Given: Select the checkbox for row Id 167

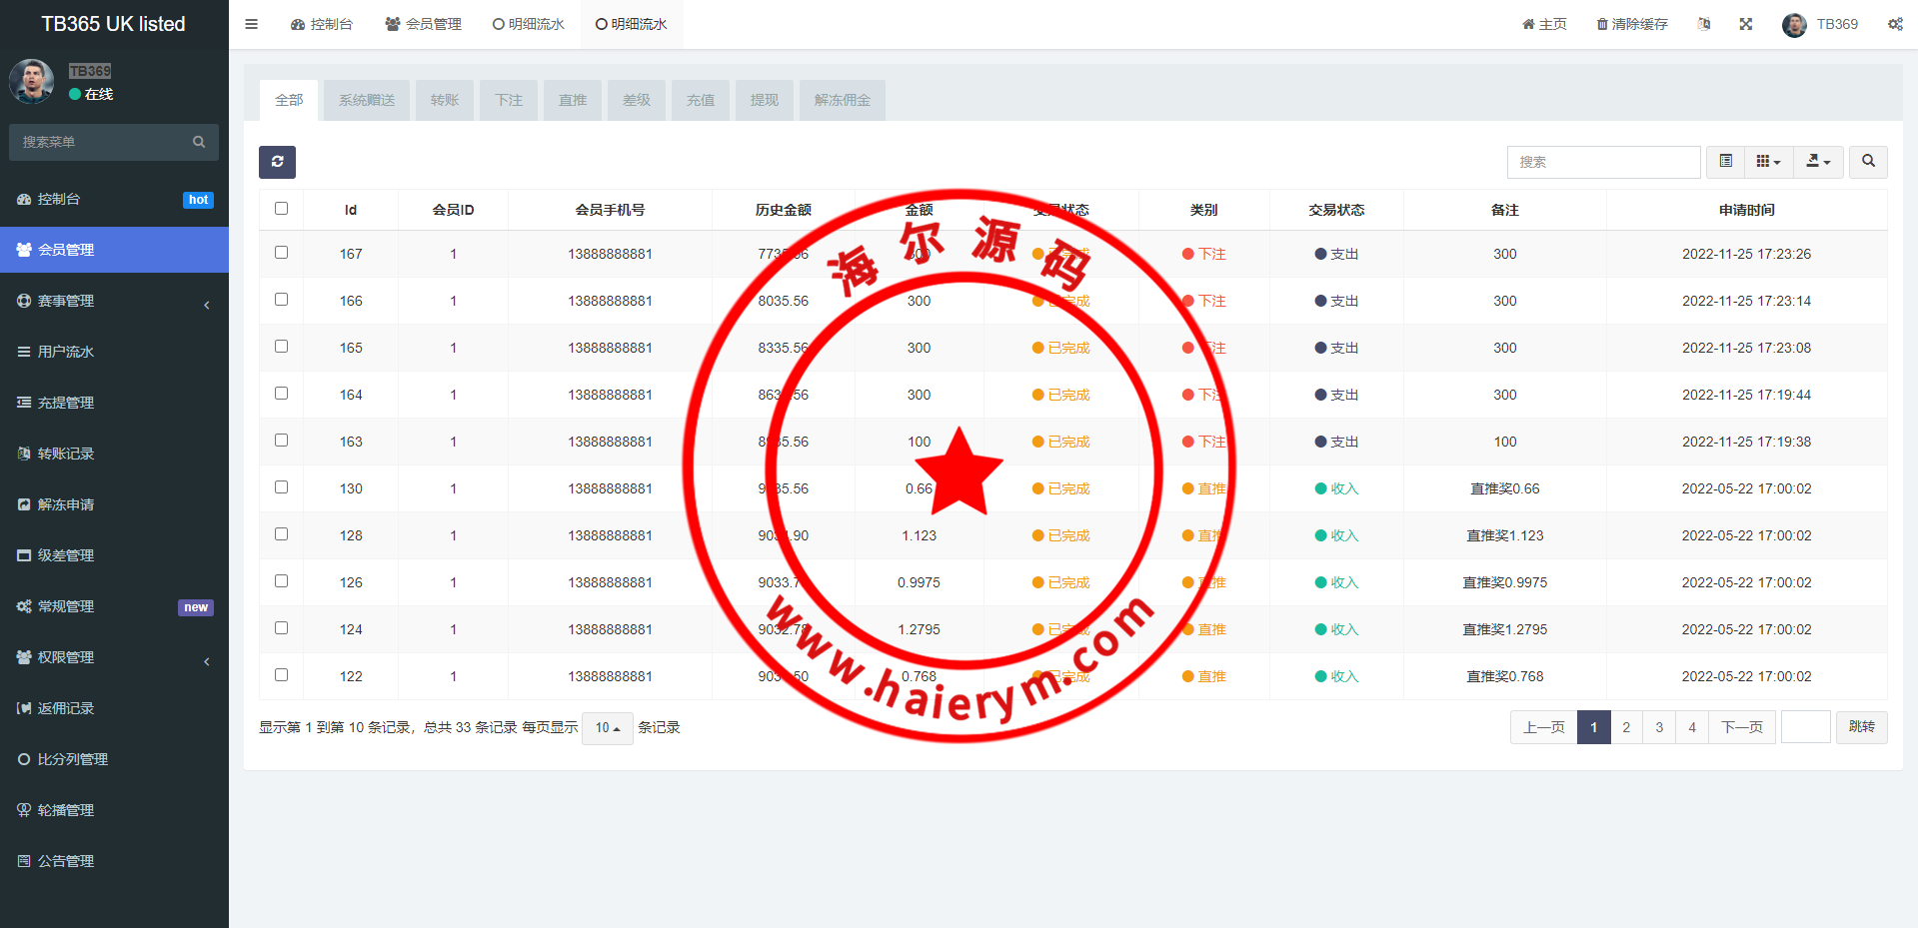Looking at the screenshot, I should tap(281, 253).
